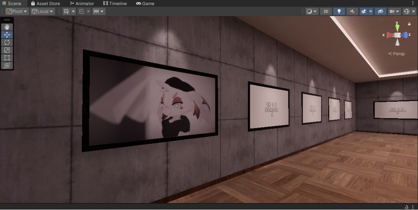Click the orientation overlay drag handle
Image resolution: width=418 pixels, height=210 pixels.
(381, 20)
